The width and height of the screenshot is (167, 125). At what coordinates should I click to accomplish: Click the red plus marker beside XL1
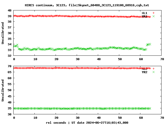click(x=153, y=13)
